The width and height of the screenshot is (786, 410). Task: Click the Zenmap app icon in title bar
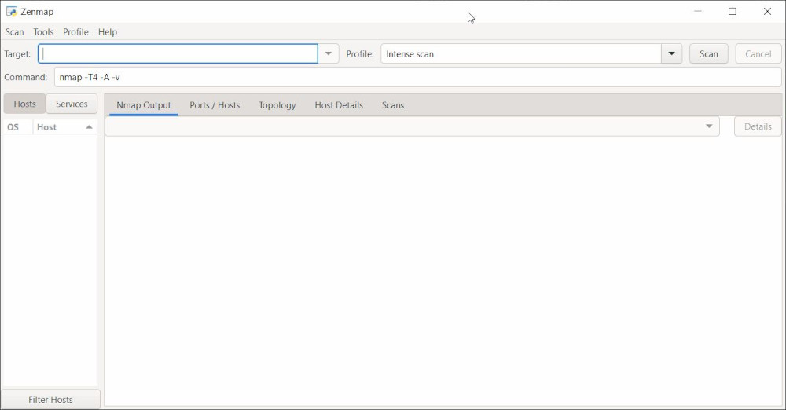click(11, 12)
